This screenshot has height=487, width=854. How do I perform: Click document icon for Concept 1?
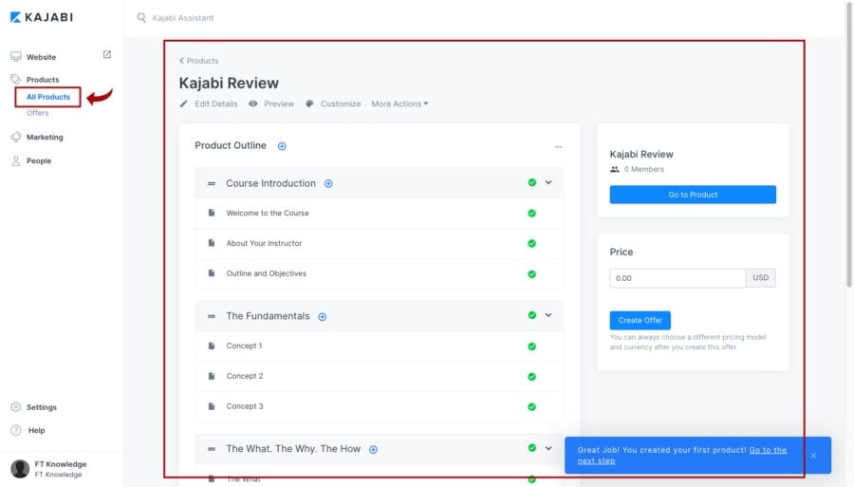(212, 346)
